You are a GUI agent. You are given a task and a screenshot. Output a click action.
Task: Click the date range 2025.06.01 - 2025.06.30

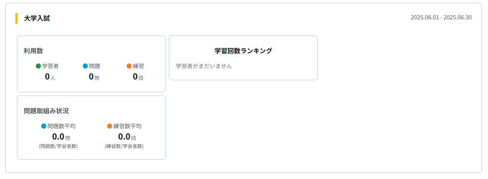click(x=441, y=17)
